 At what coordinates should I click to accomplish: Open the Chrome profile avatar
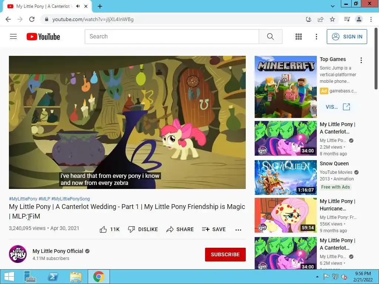(359, 19)
